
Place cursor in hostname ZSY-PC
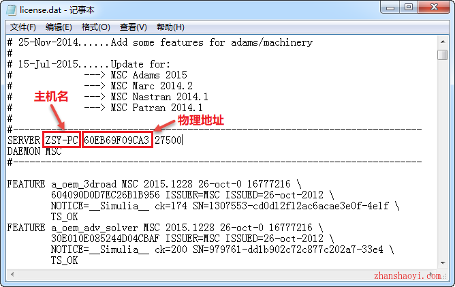[61, 140]
